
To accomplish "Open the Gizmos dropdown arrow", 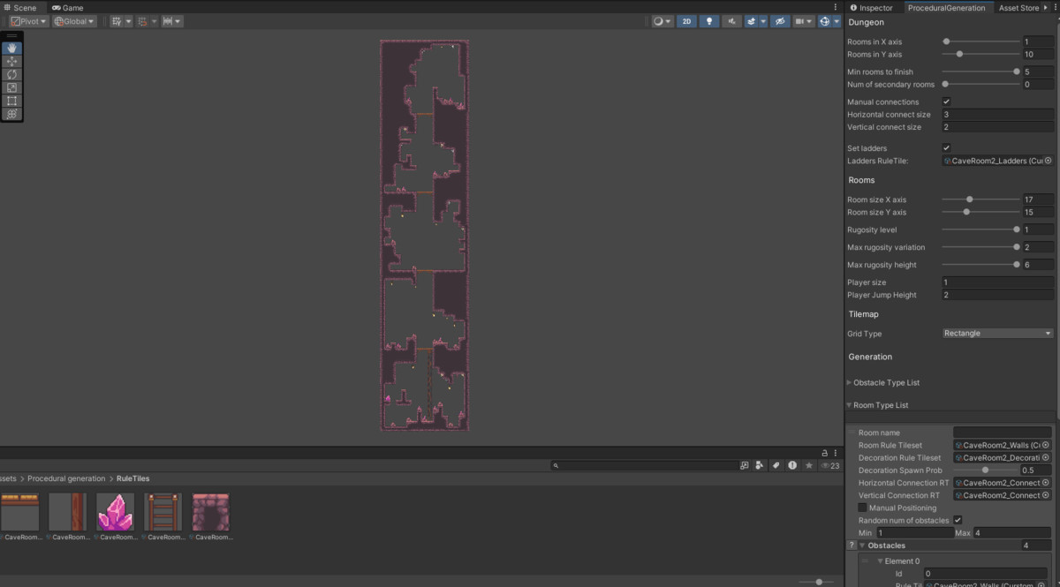I will (837, 21).
